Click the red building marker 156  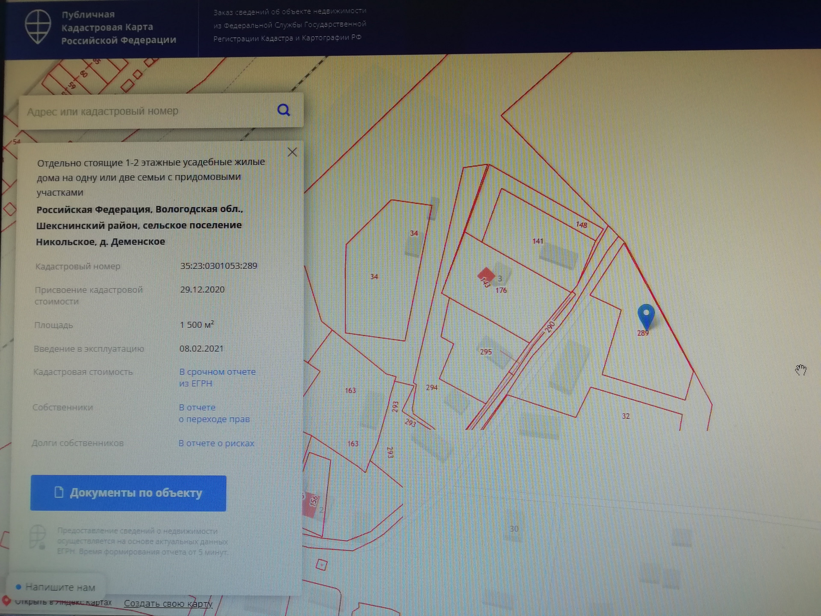[x=310, y=505]
